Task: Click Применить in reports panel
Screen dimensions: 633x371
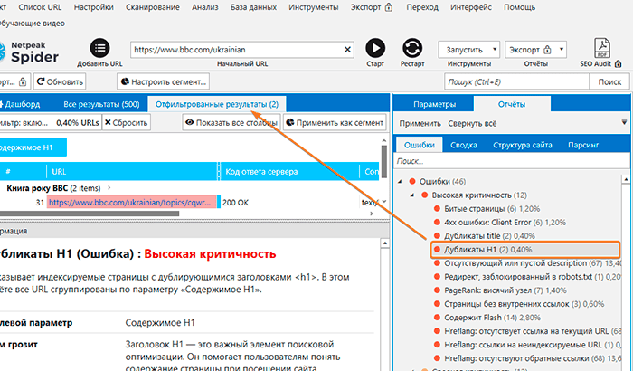Action: (420, 123)
